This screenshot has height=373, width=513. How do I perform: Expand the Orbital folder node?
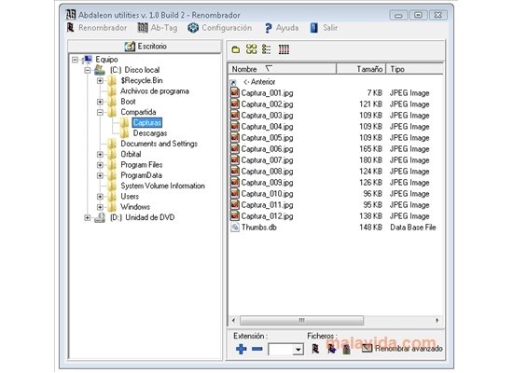[x=100, y=155]
